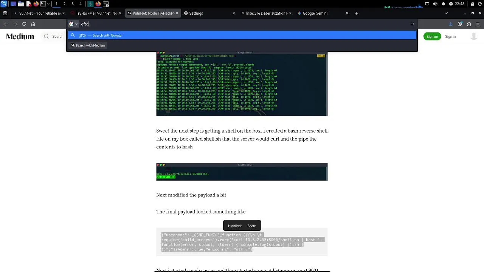The width and height of the screenshot is (484, 272).
Task: Open the text editor launcher in the panel
Action: tap(29, 4)
